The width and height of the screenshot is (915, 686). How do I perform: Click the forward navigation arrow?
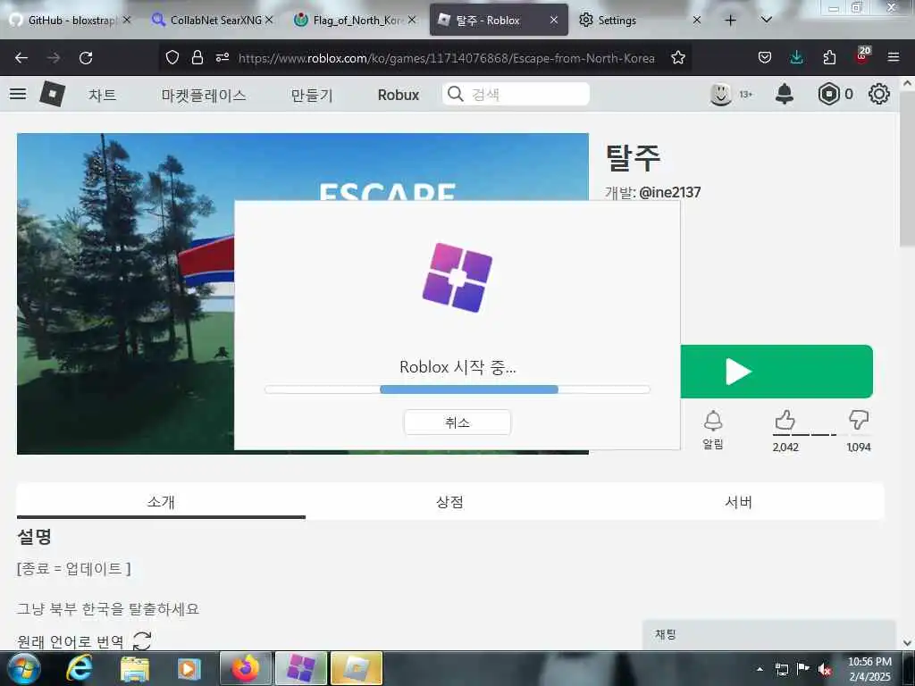pos(54,58)
